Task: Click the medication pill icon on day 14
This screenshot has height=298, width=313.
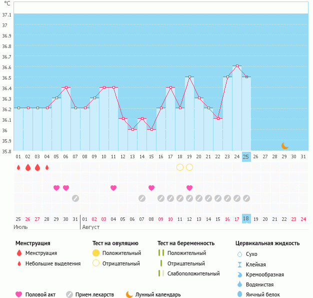Action: [142, 198]
